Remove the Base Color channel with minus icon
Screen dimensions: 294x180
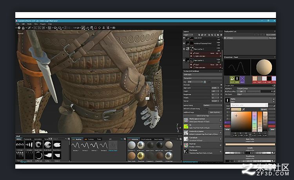click(x=221, y=88)
